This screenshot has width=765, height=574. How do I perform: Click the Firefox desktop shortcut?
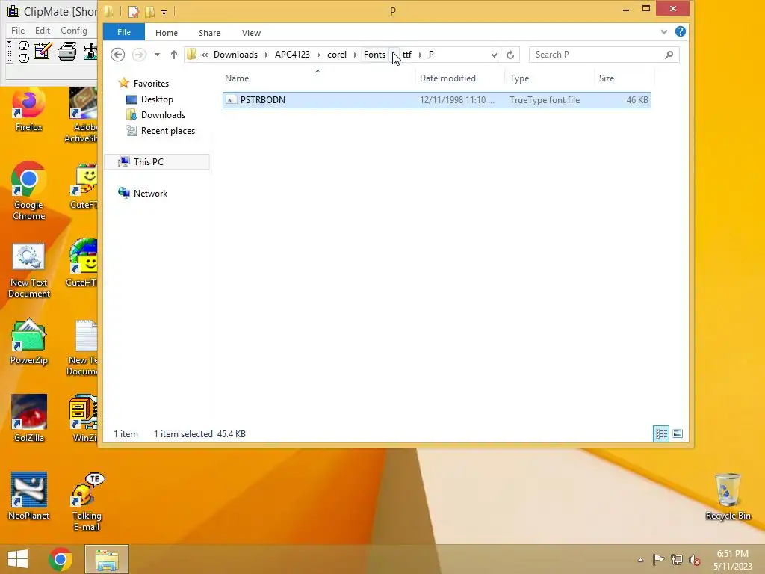click(x=29, y=111)
